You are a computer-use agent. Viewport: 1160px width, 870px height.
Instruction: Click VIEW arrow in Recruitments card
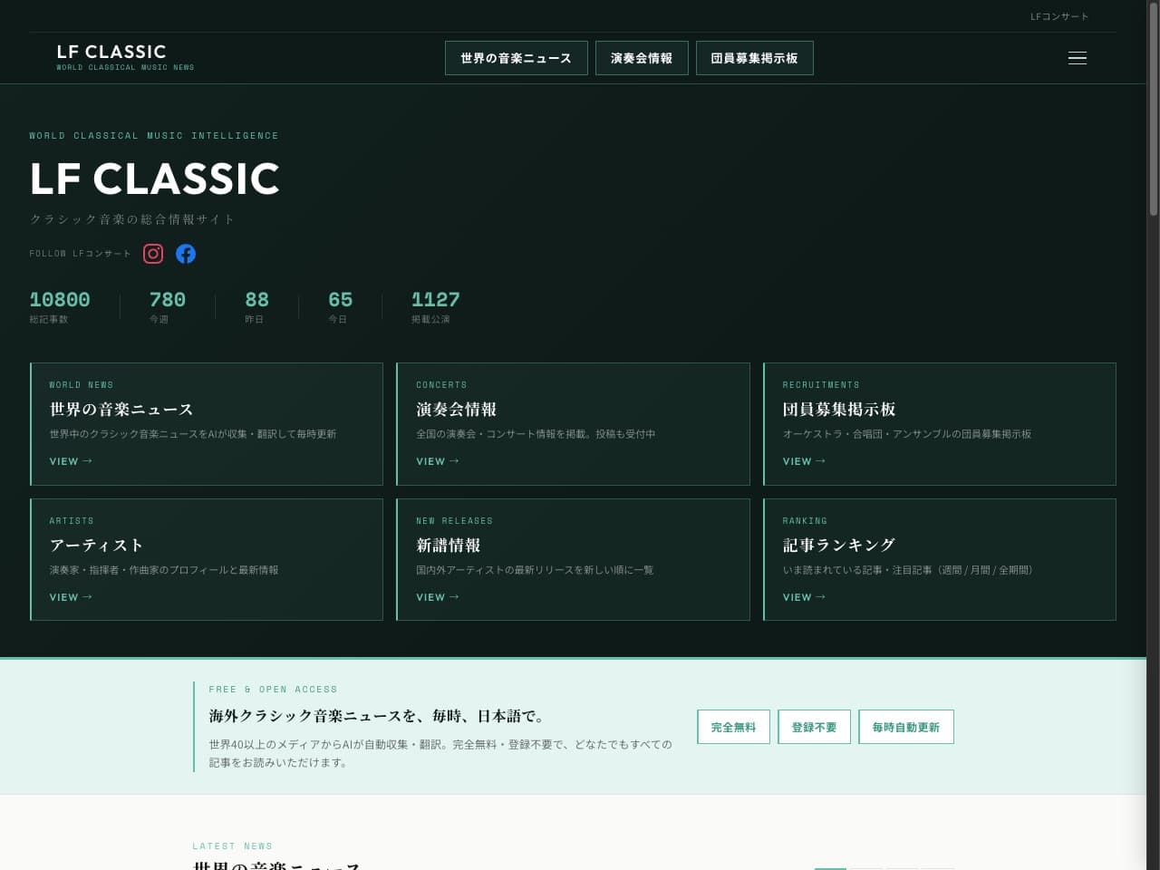(804, 461)
